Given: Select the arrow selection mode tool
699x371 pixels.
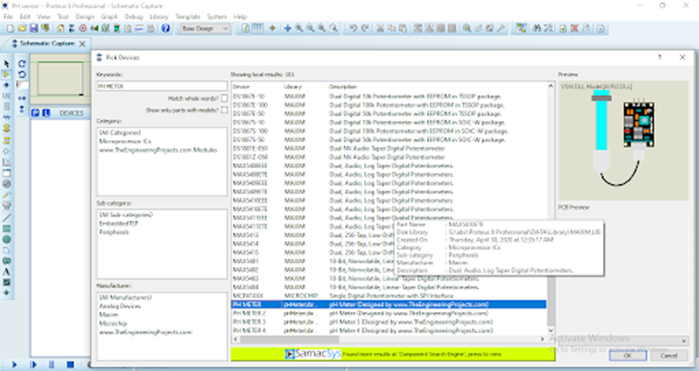Looking at the screenshot, I should pos(6,63).
